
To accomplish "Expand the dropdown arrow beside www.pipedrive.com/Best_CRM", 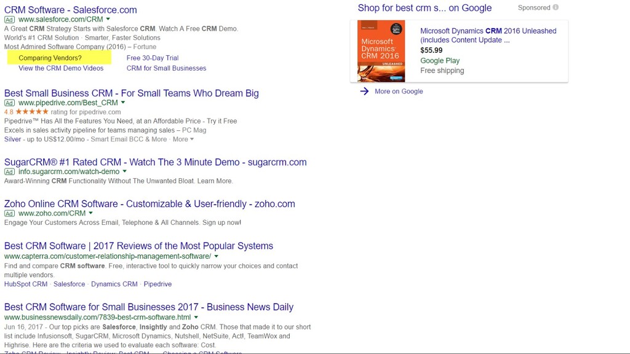I will (123, 103).
